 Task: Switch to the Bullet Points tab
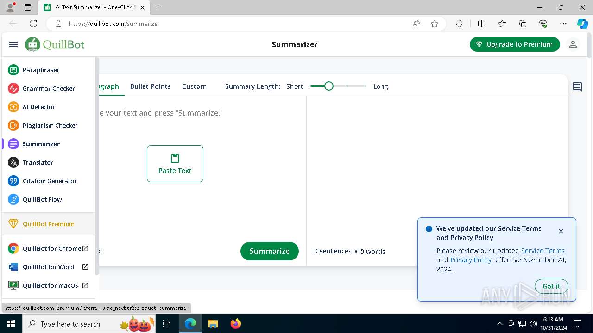151,86
